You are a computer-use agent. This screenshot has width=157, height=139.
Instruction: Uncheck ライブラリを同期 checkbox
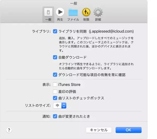click(55, 31)
